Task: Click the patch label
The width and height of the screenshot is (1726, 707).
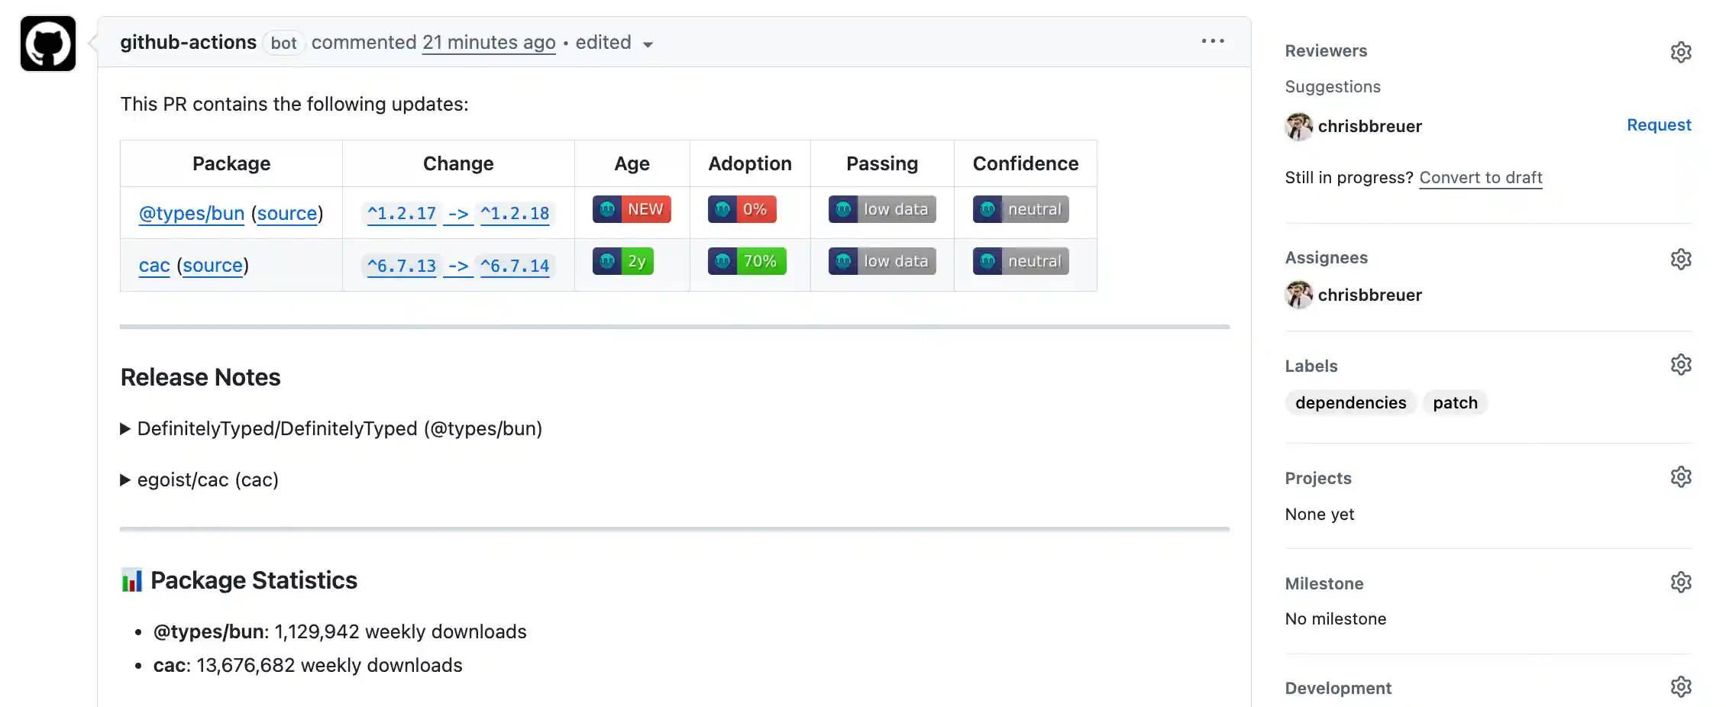Action: coord(1454,402)
